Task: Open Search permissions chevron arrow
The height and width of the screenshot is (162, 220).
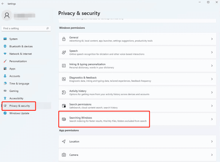Action: click(x=212, y=106)
